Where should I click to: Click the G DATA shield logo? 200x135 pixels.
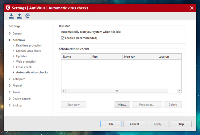pyautogui.click(x=8, y=8)
